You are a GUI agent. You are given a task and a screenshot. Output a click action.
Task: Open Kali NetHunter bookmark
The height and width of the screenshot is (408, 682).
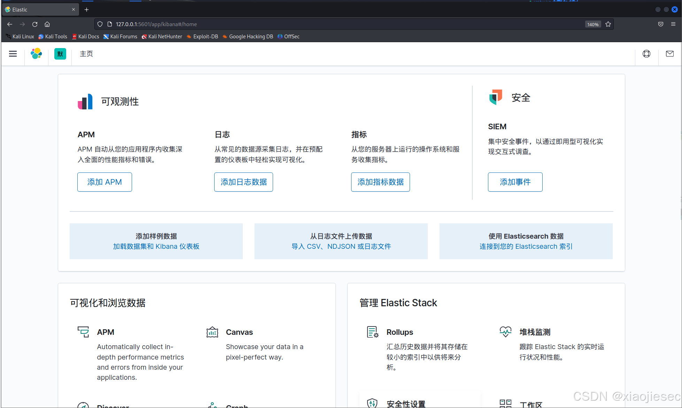(162, 36)
